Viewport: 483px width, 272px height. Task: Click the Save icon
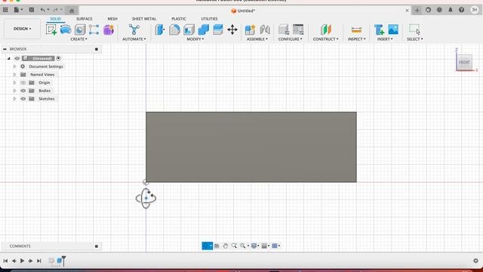(32, 10)
